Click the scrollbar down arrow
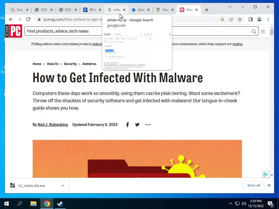279x209 pixels. coord(272,175)
